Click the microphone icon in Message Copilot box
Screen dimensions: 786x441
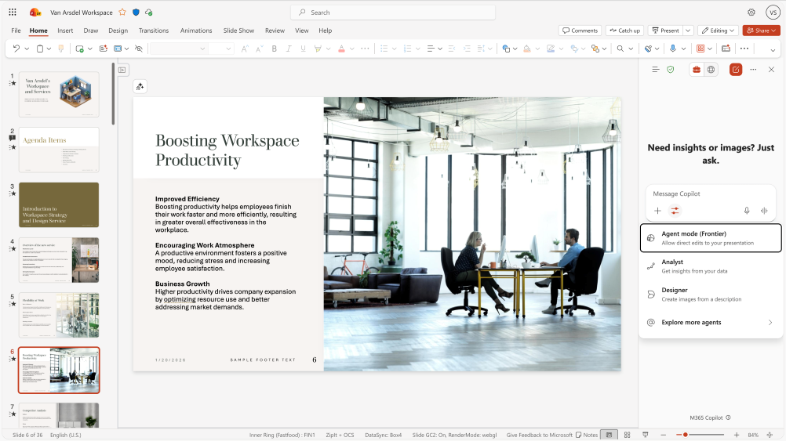point(747,211)
